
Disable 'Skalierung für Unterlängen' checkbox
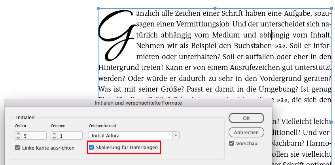point(92,148)
